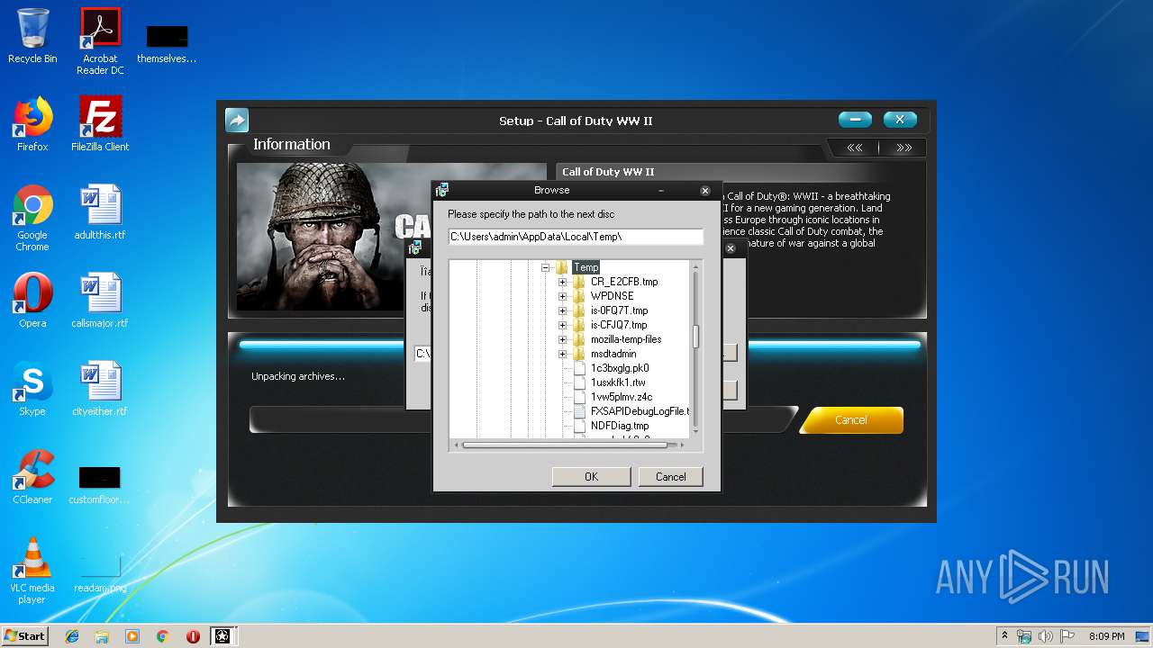Open Google Chrome desktop shortcut
Image resolution: width=1153 pixels, height=648 pixels.
pos(32,218)
